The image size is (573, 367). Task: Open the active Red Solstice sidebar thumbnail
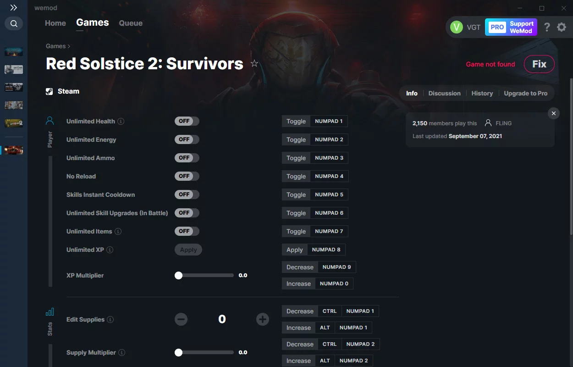(x=14, y=150)
